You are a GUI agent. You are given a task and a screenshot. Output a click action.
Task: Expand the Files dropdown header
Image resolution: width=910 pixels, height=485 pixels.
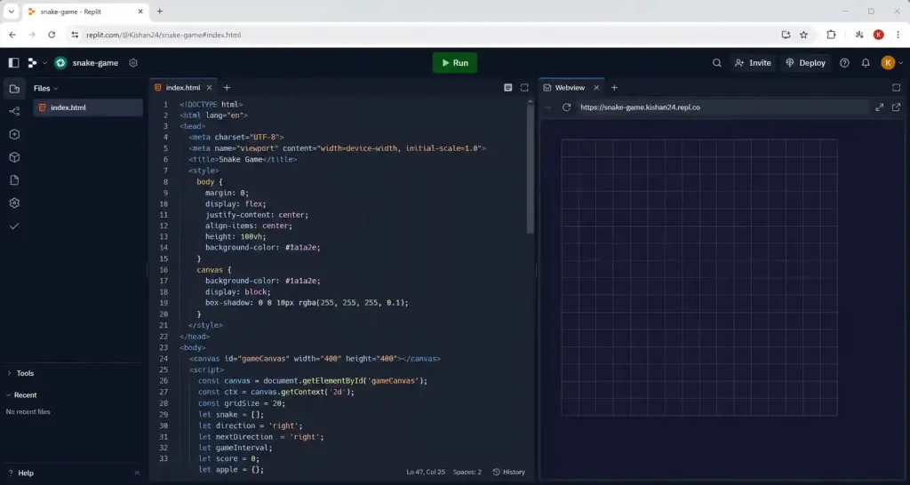46,88
